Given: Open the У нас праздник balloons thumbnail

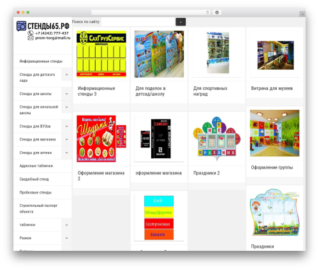Looking at the screenshot, I should (x=217, y=139).
